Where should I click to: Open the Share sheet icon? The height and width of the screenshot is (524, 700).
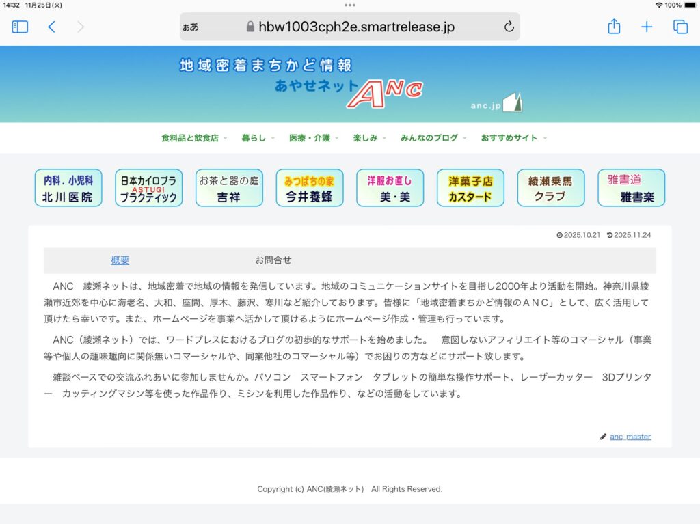click(614, 27)
